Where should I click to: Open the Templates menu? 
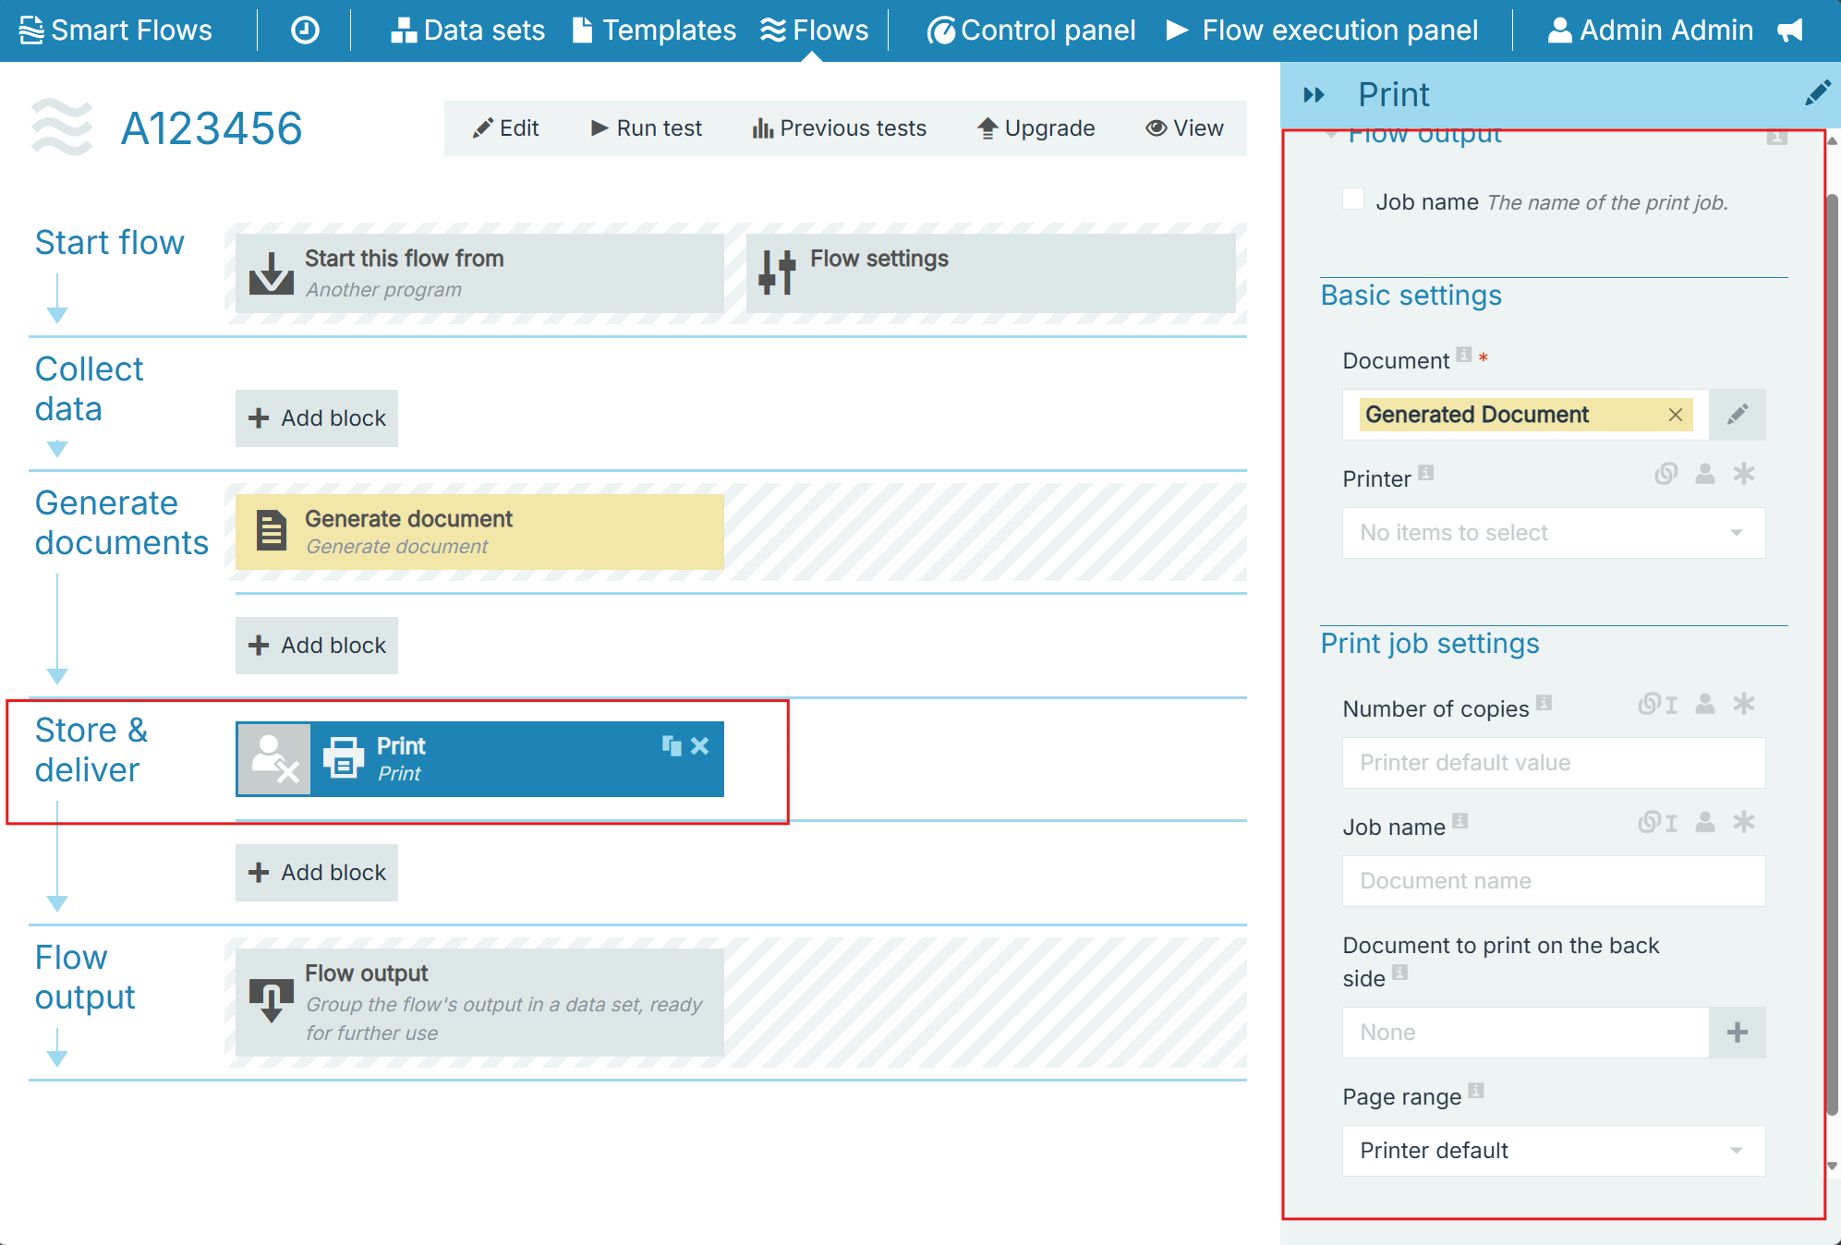[x=654, y=30]
